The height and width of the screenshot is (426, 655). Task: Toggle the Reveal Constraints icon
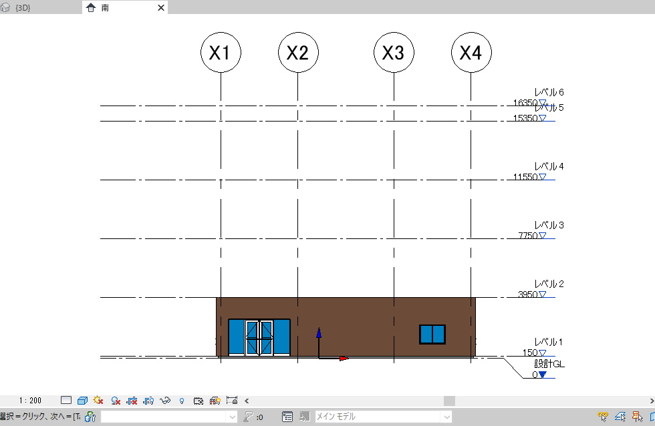232,401
